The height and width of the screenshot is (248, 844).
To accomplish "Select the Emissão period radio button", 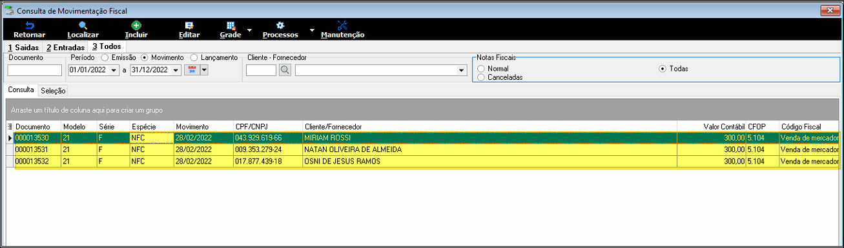I will point(105,57).
